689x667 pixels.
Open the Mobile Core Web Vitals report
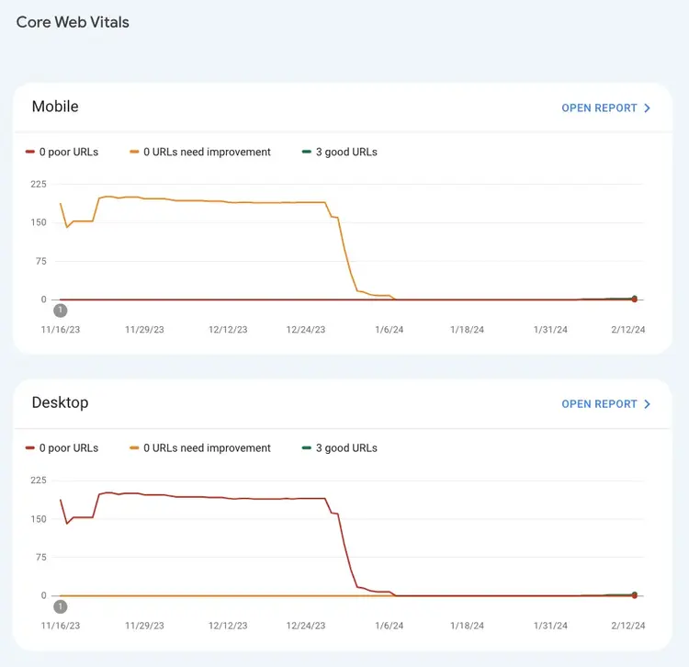click(605, 108)
